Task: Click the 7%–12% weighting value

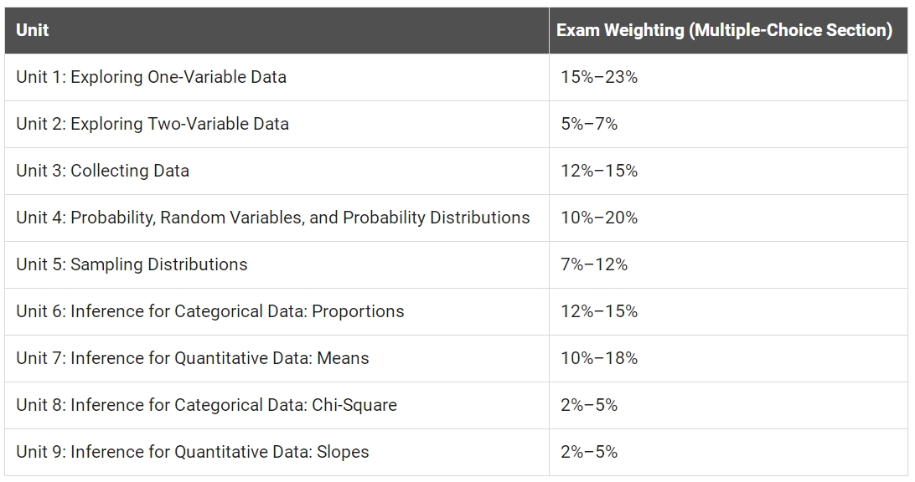Action: coord(594,264)
